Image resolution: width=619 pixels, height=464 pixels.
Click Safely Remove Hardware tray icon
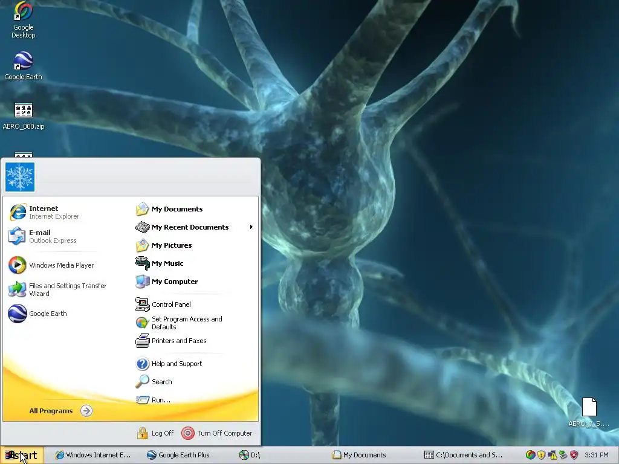[563, 455]
